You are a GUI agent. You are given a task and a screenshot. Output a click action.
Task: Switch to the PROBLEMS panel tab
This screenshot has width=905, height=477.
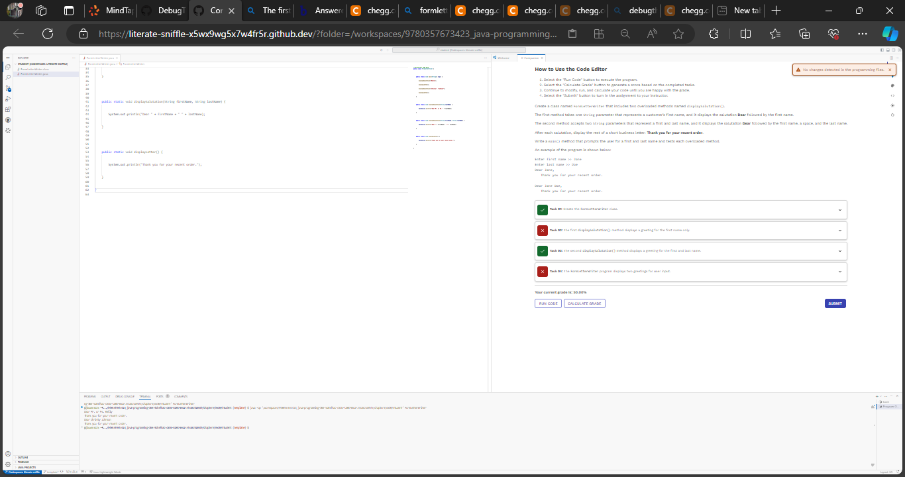pos(91,396)
